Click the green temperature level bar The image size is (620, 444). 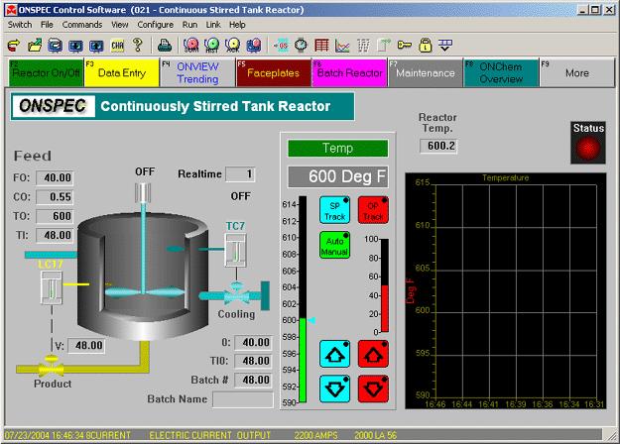pyautogui.click(x=303, y=360)
